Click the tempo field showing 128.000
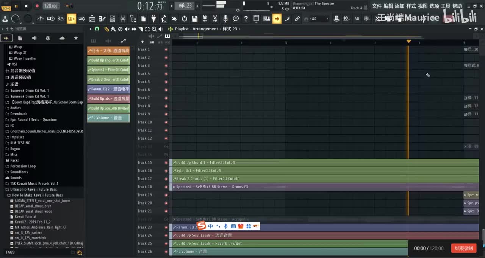The width and height of the screenshot is (485, 258). (x=51, y=6)
